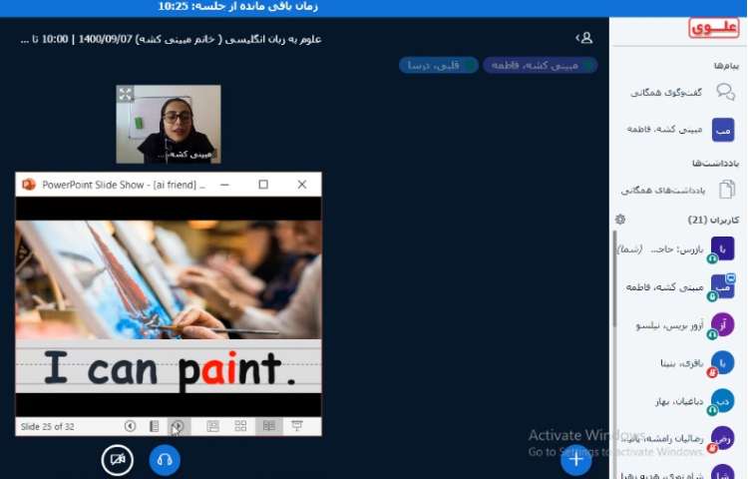This screenshot has height=479, width=748.
Task: Click user name دباغیان، بهار in list
Action: (679, 401)
